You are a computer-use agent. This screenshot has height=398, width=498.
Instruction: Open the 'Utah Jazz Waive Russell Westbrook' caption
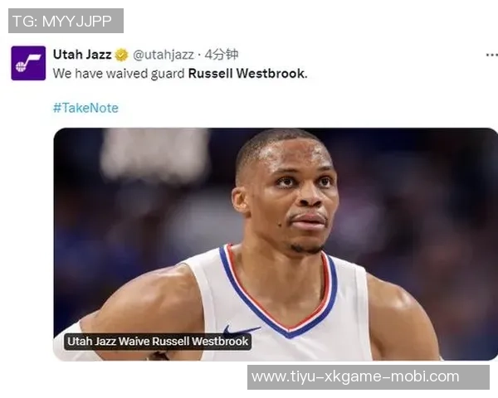pyautogui.click(x=158, y=342)
